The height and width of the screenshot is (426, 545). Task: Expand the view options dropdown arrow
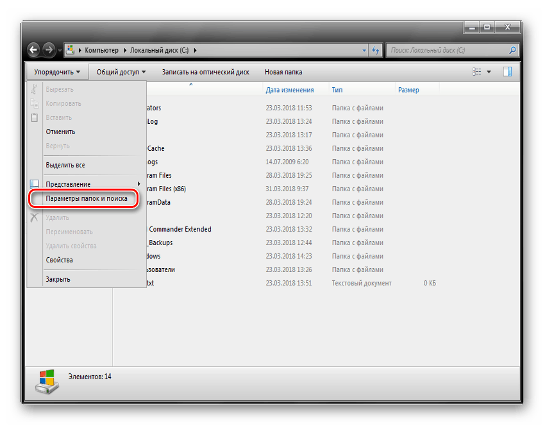[x=489, y=72]
